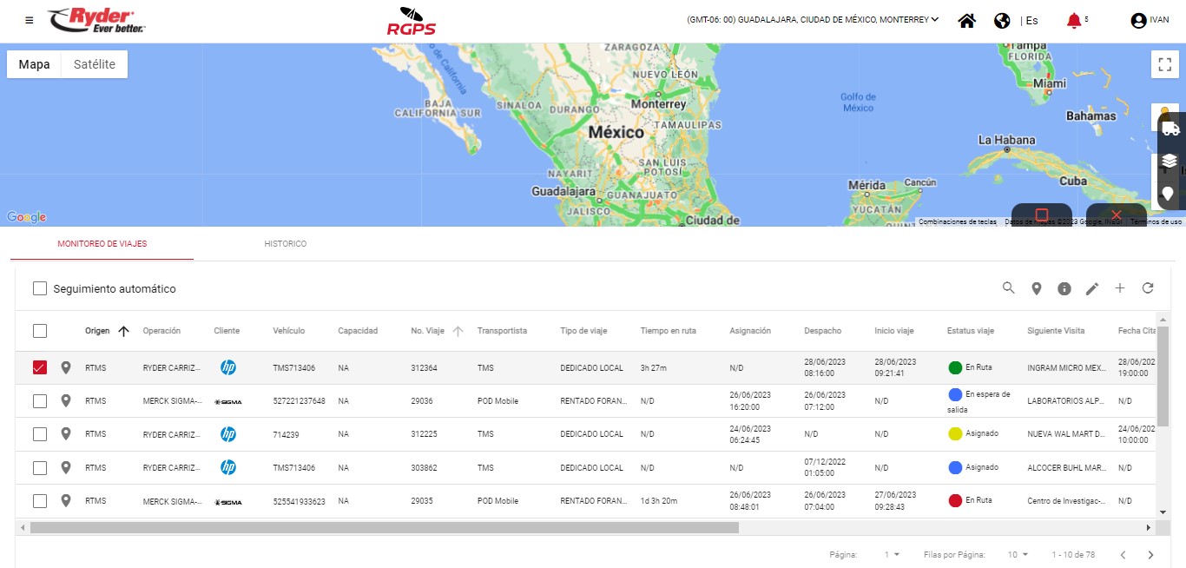
Task: Click the horizontal table scrollbar
Action: [x=384, y=527]
